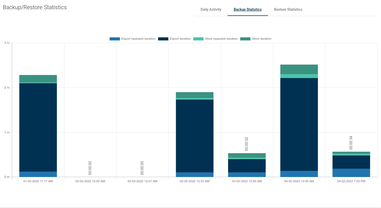This screenshot has width=381, height=208.
Task: Click store duration segment of 03-02-2022 12:00 AM
Action: (x=247, y=155)
